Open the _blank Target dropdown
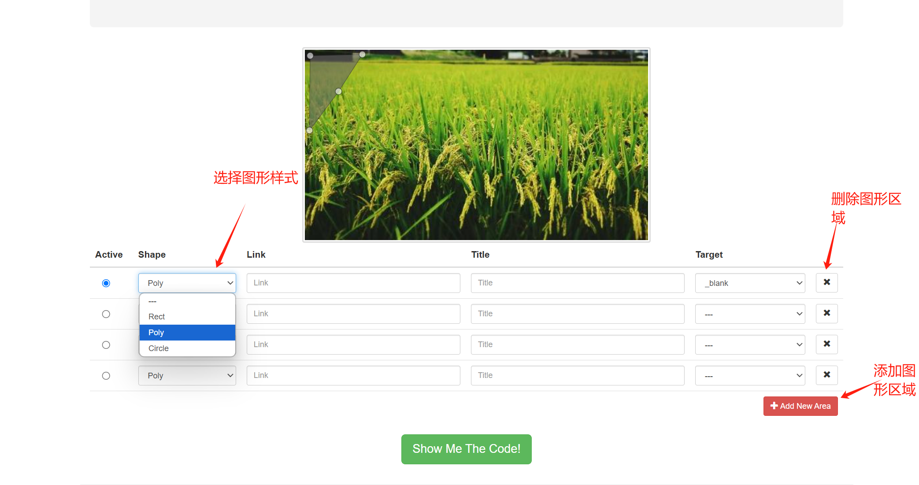This screenshot has width=919, height=485. pos(750,283)
